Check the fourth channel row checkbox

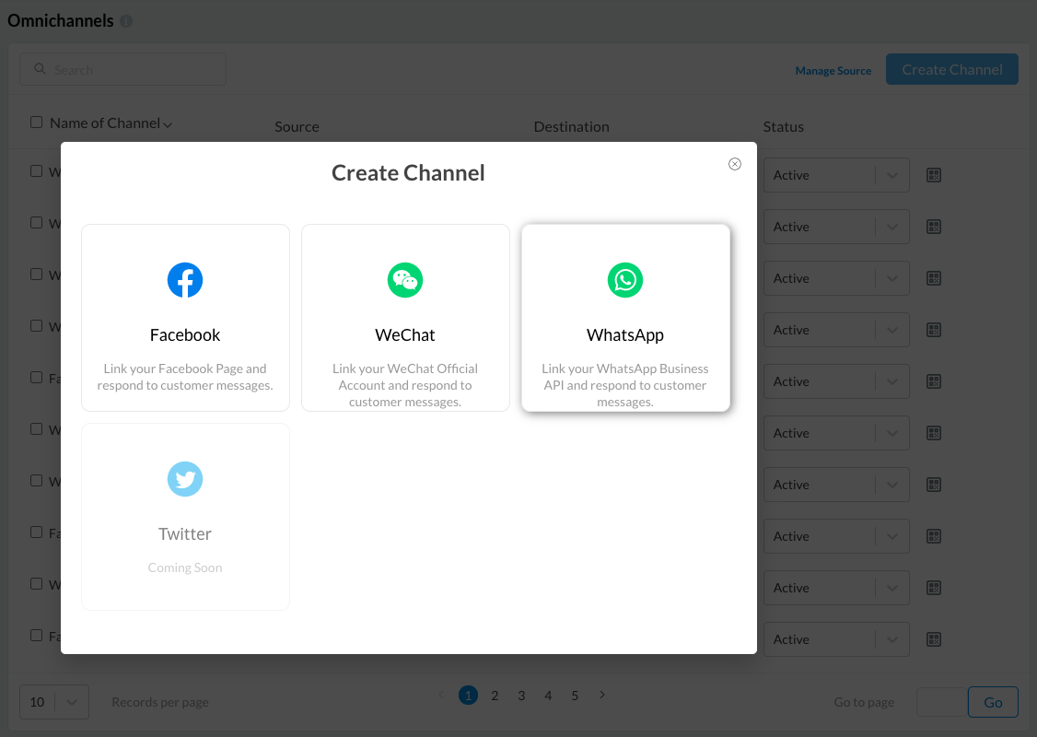(x=36, y=326)
